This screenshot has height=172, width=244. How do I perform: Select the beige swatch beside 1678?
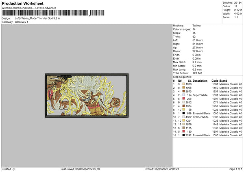[183, 124]
